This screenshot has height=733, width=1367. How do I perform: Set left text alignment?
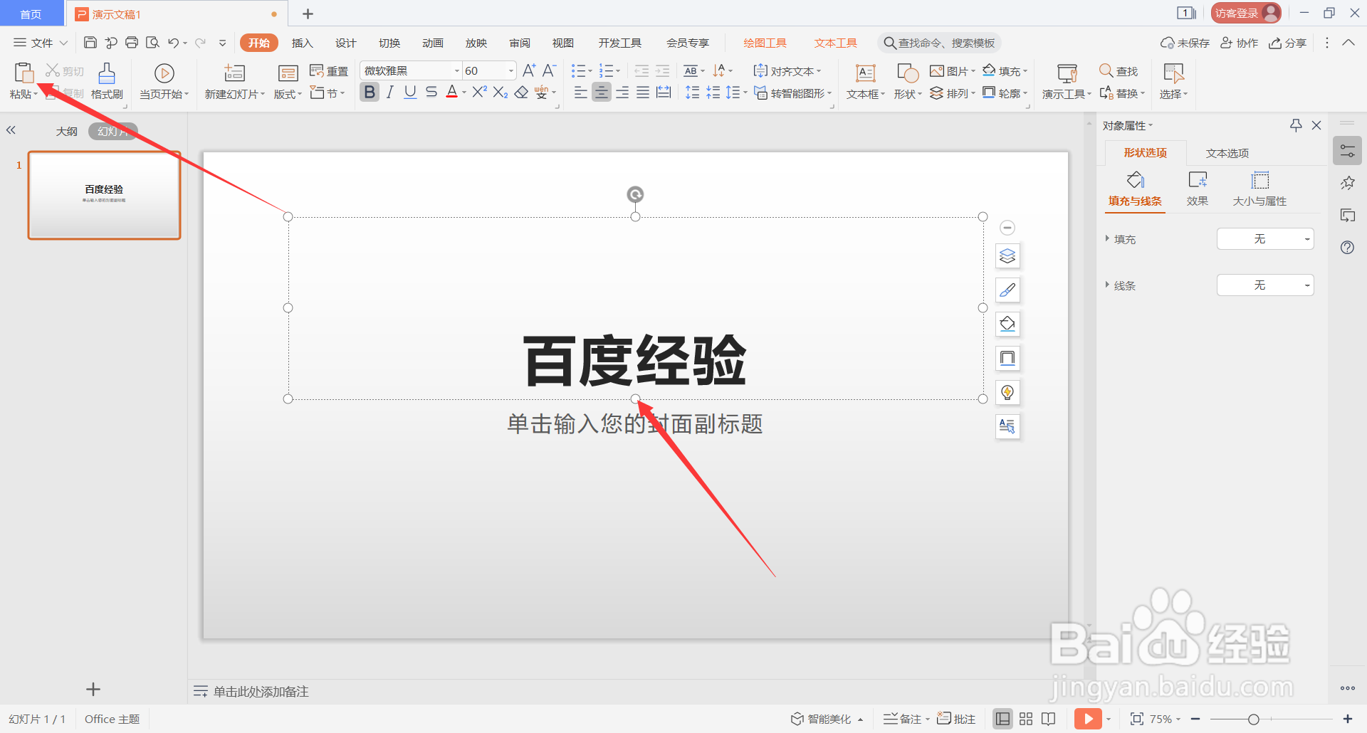581,93
